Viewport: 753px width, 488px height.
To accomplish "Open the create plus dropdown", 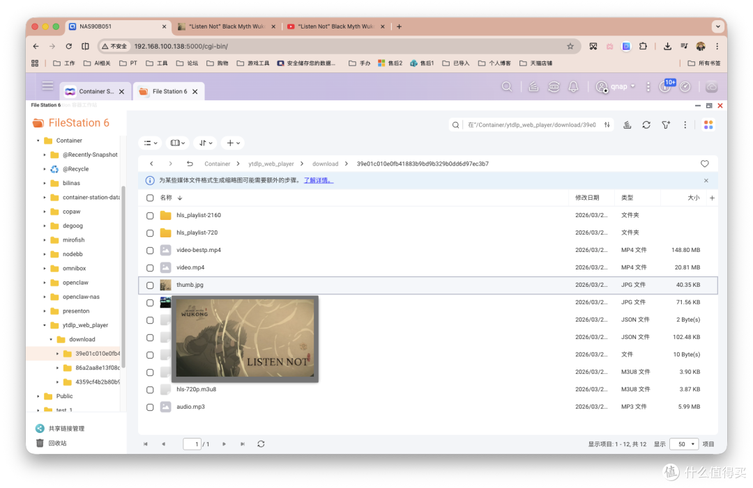I will tap(233, 143).
